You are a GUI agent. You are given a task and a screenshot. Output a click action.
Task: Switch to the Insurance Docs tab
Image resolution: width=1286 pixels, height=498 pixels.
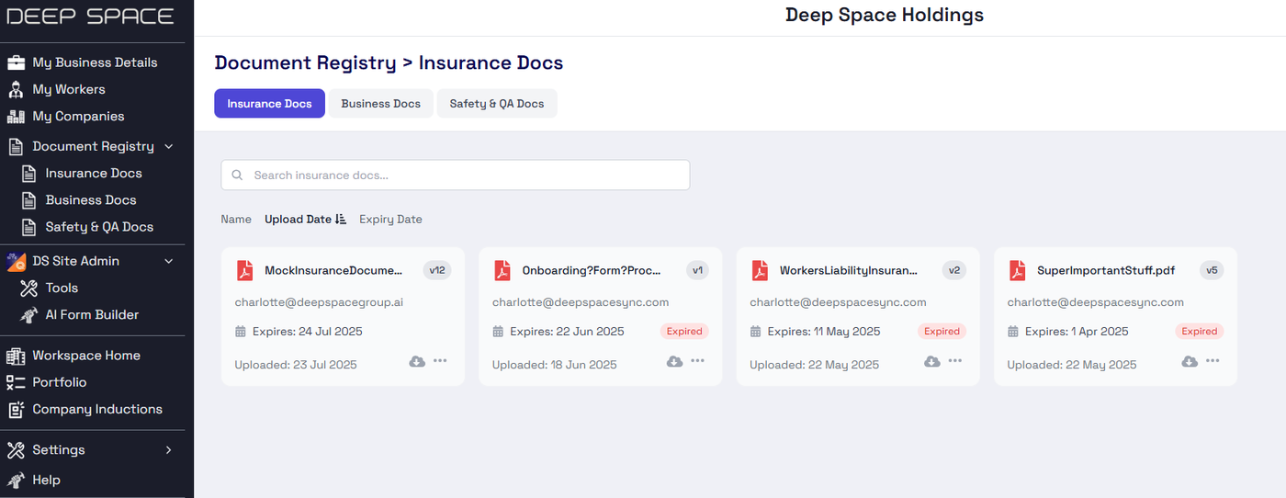270,104
